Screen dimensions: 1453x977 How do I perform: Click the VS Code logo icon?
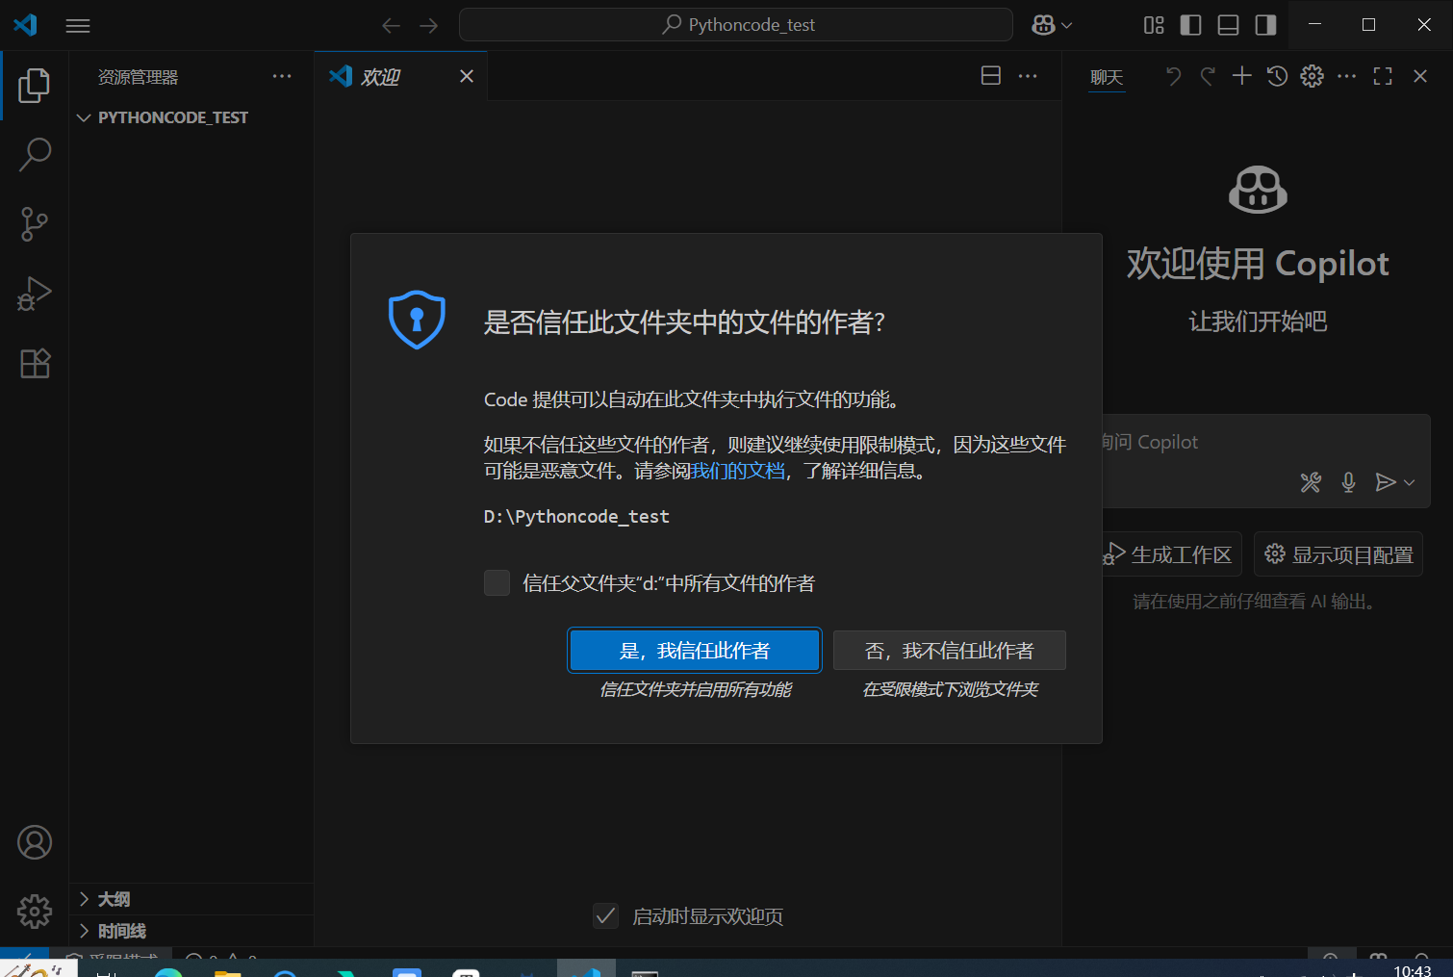(26, 25)
